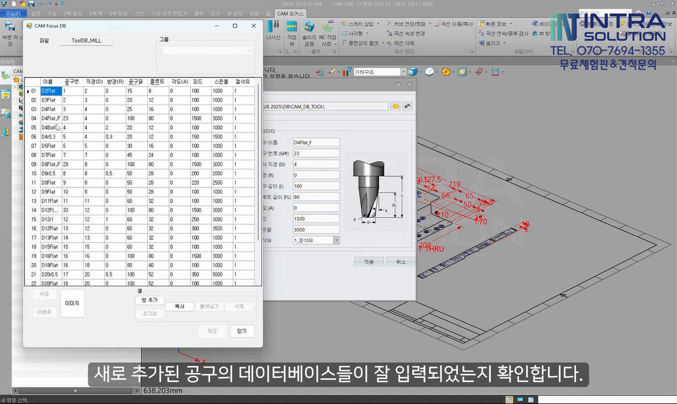The height and width of the screenshot is (404, 677).
Task: Click the spindle field showing 3000
Action: [316, 229]
